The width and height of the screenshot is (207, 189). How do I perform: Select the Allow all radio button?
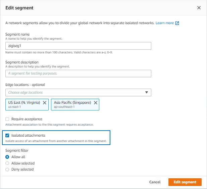pos(7,157)
